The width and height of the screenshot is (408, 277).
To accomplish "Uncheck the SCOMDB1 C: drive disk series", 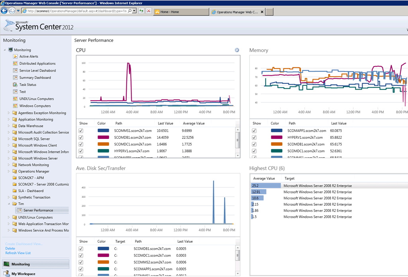I will coord(81,249).
